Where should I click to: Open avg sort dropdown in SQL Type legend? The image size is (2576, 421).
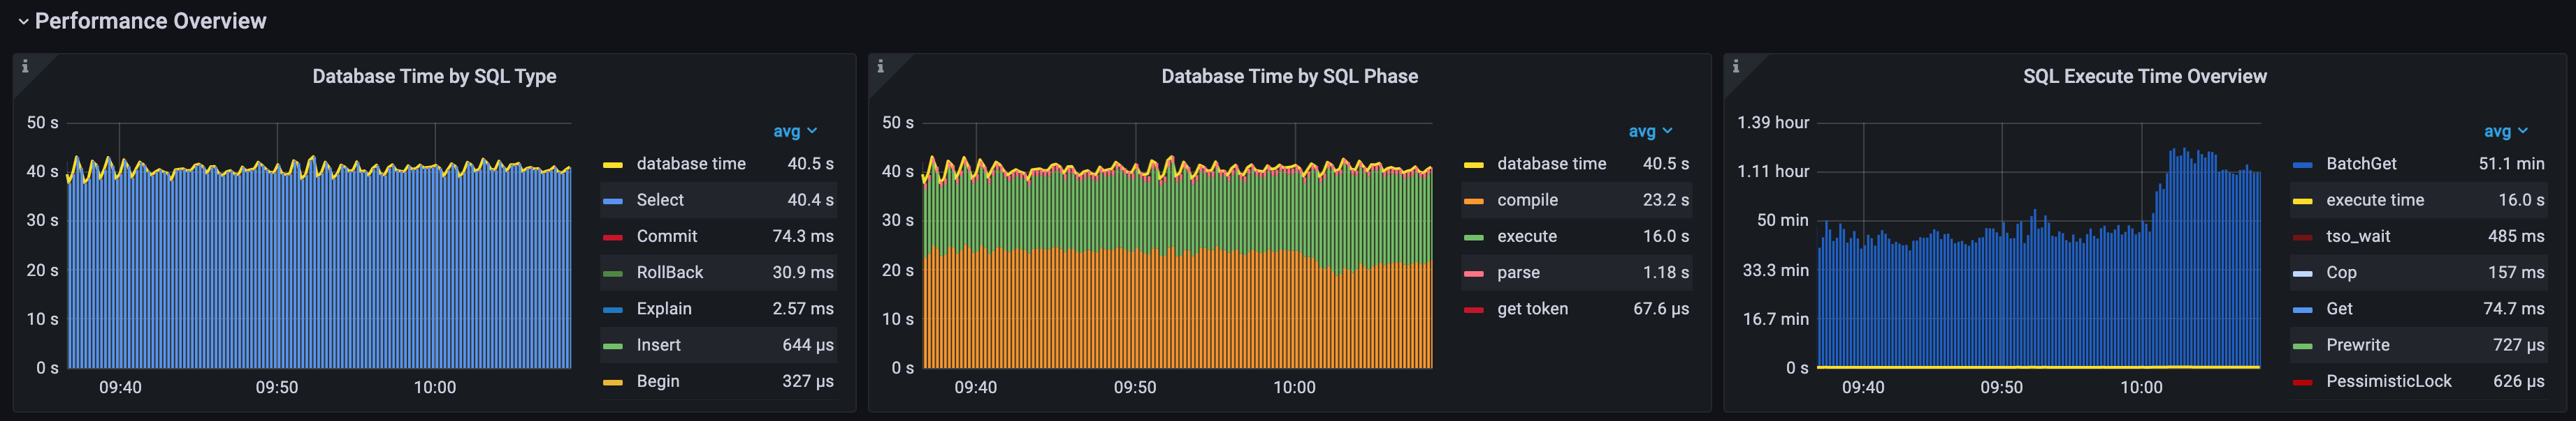click(x=795, y=130)
